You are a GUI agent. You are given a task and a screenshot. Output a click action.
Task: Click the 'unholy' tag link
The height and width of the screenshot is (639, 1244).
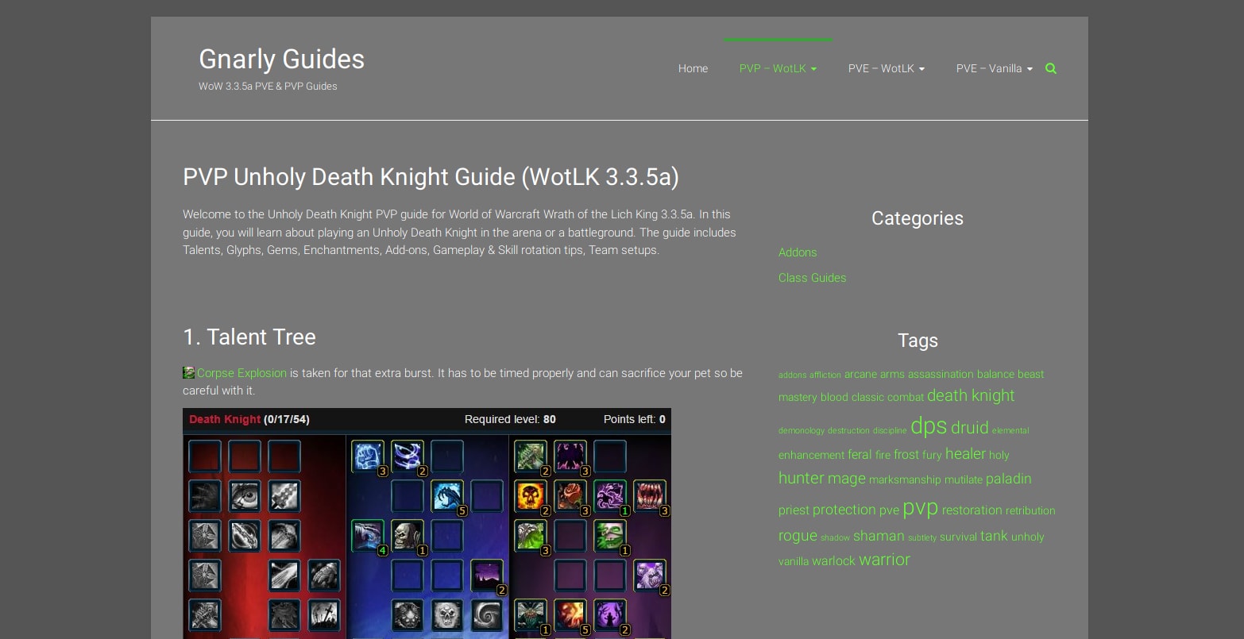pyautogui.click(x=1027, y=537)
